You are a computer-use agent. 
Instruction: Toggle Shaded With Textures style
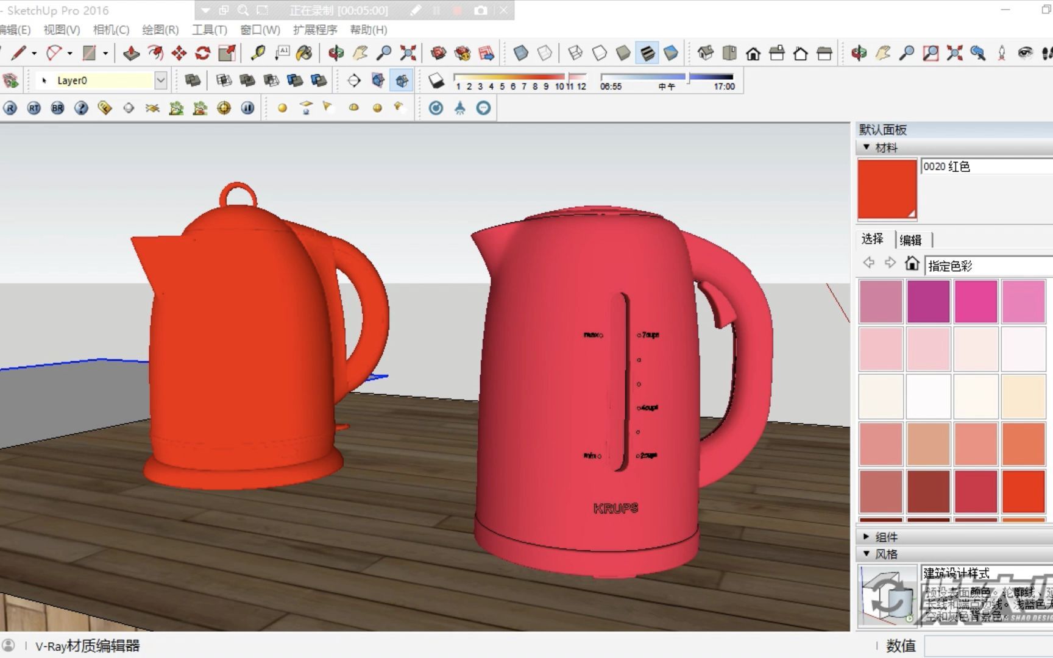click(647, 54)
